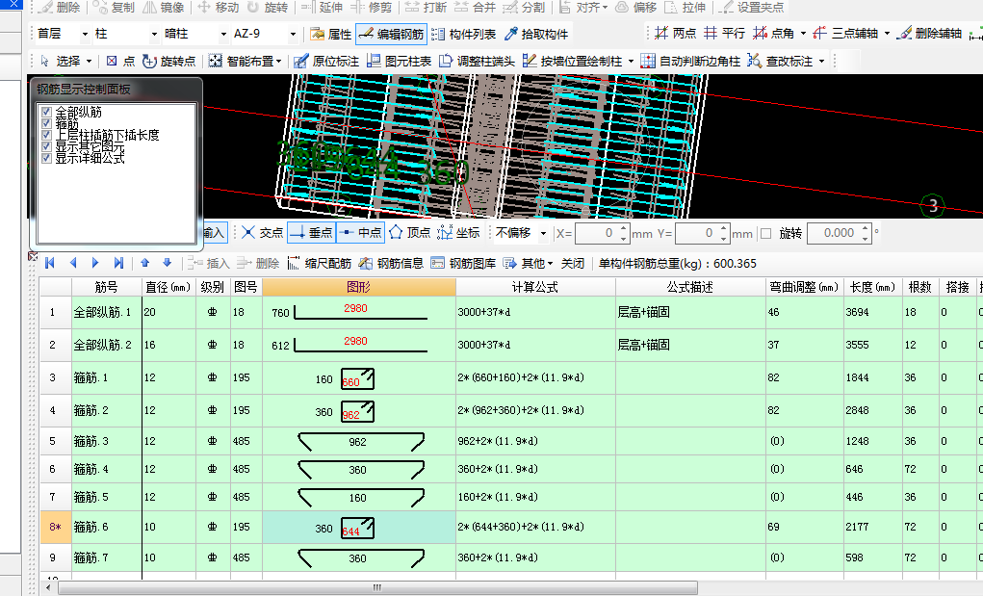Open the 柱 component type dropdown
Screen dimensions: 983x596
coord(154,34)
